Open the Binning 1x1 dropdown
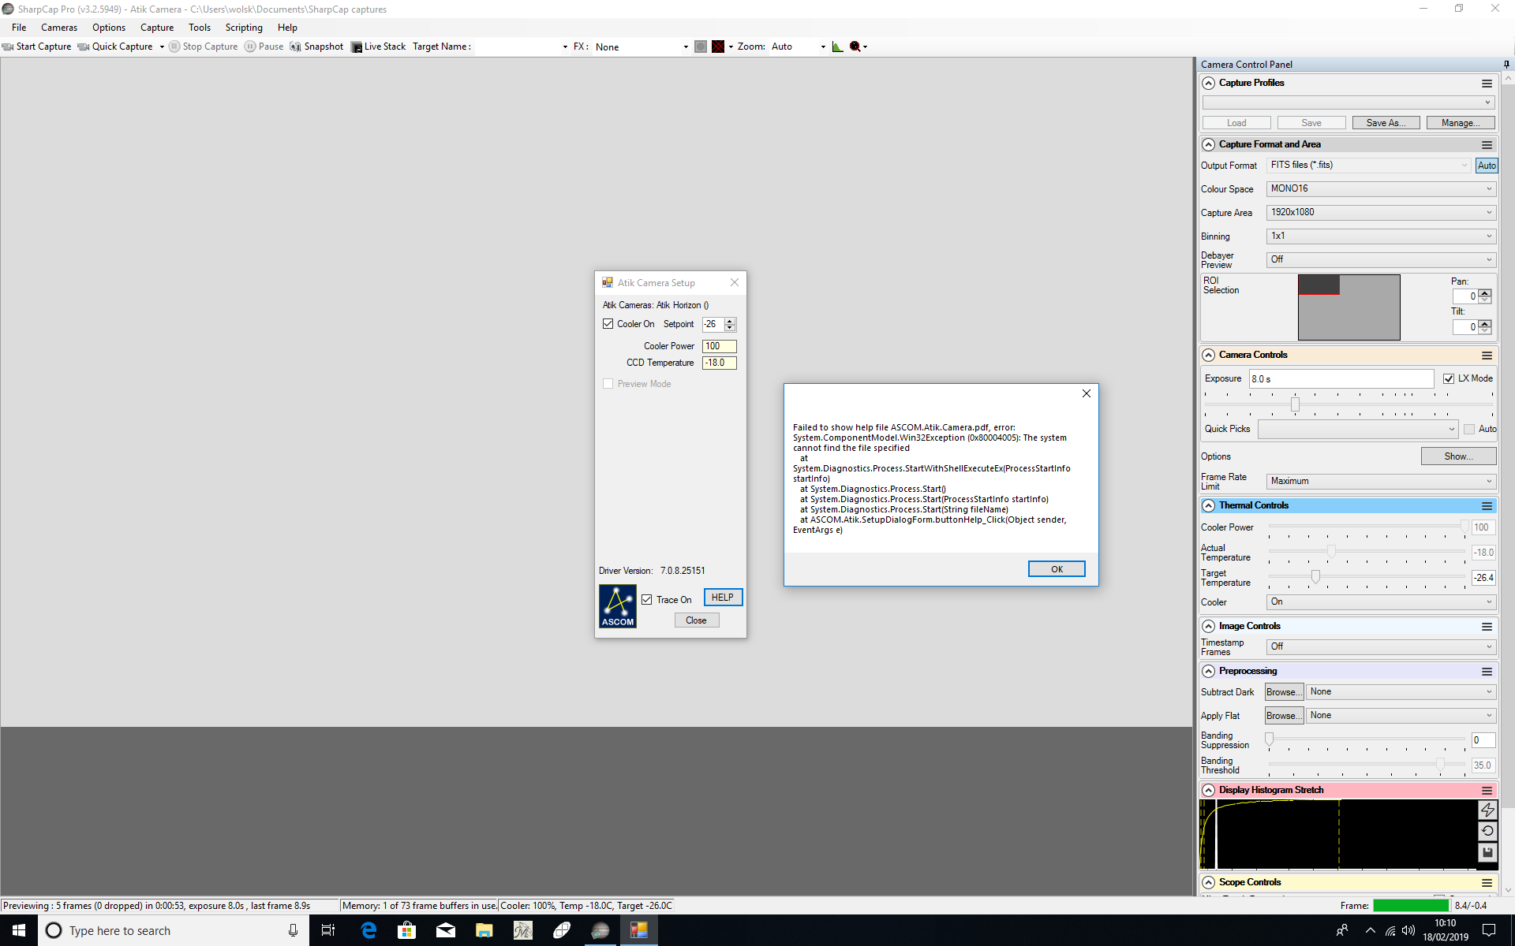 point(1381,236)
